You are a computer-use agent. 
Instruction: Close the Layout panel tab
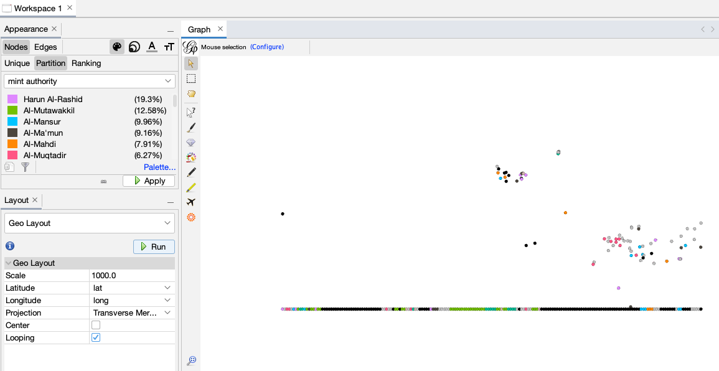pyautogui.click(x=35, y=200)
